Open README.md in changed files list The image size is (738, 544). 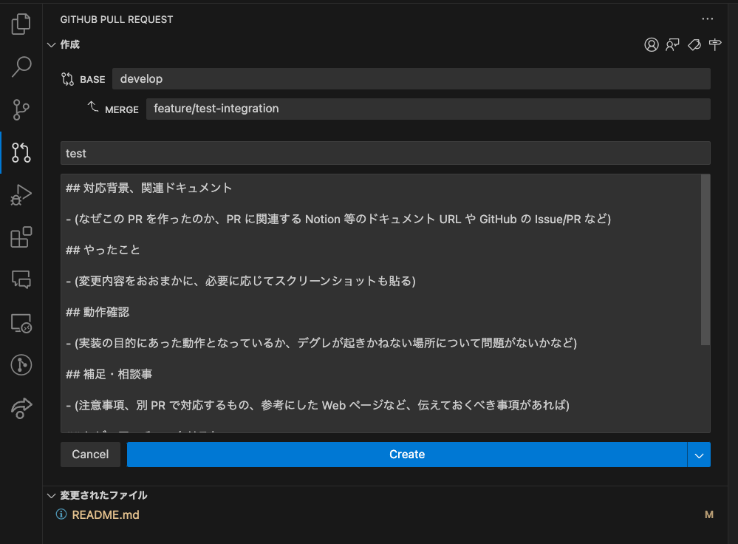106,514
